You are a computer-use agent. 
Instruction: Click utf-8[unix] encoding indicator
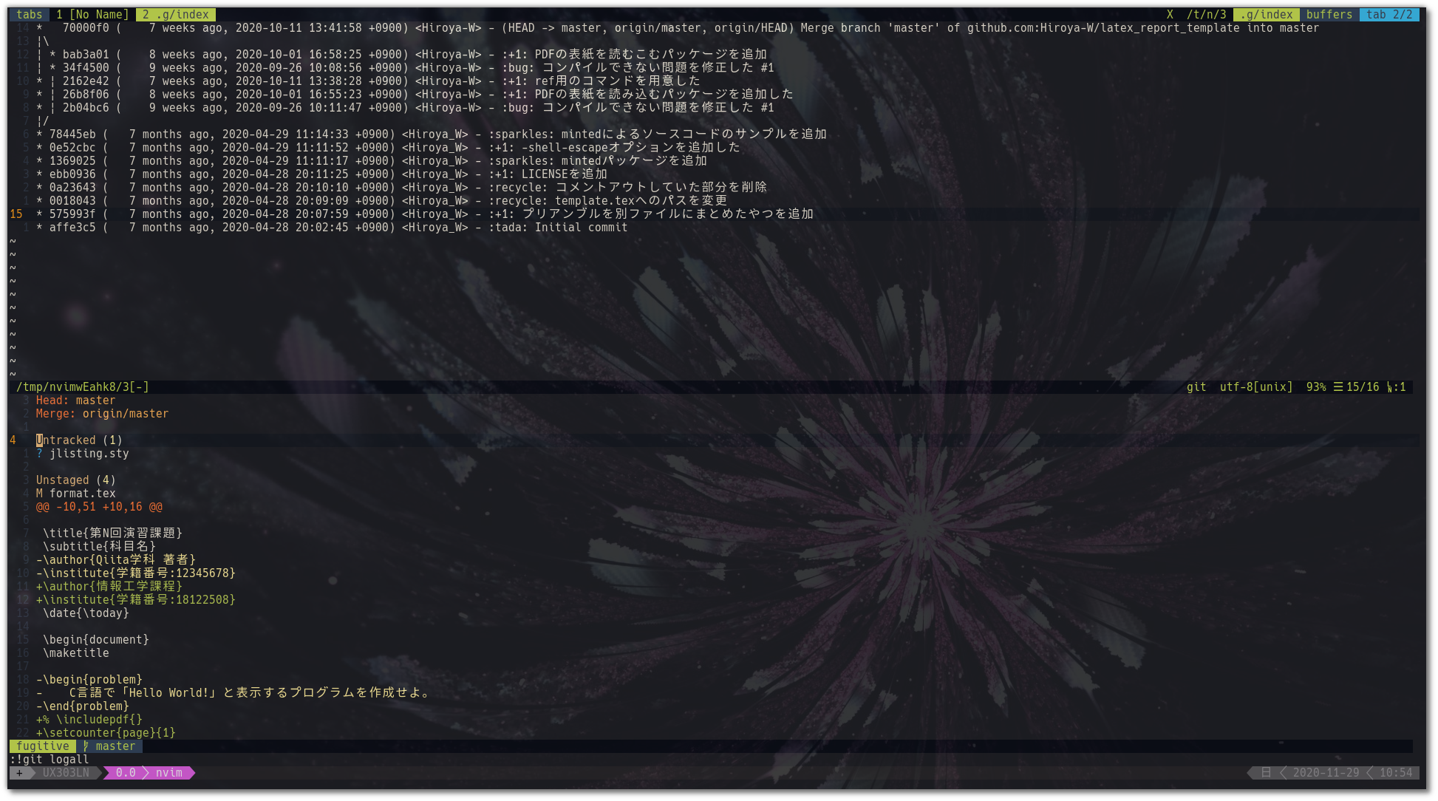tap(1256, 387)
